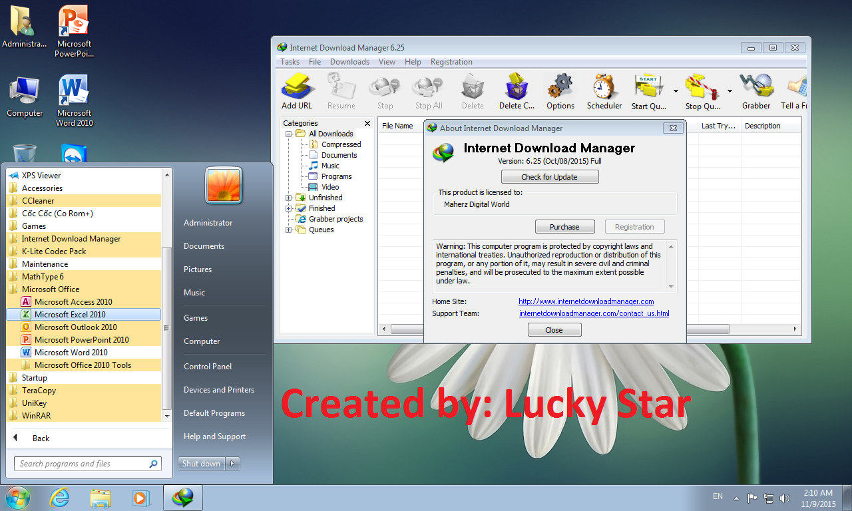Open the contact_us.html support link

594,313
